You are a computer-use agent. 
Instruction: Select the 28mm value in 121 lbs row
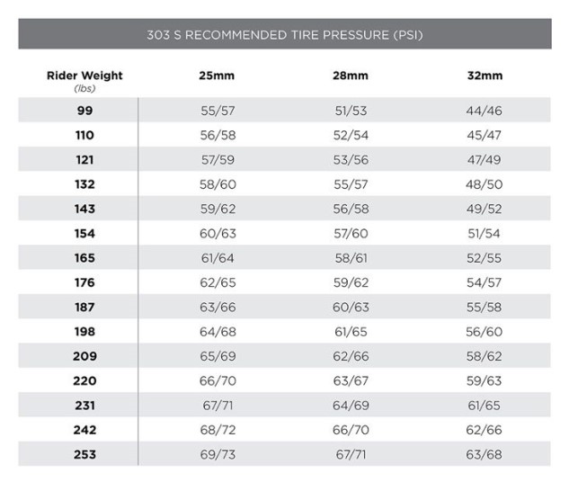[x=351, y=159]
